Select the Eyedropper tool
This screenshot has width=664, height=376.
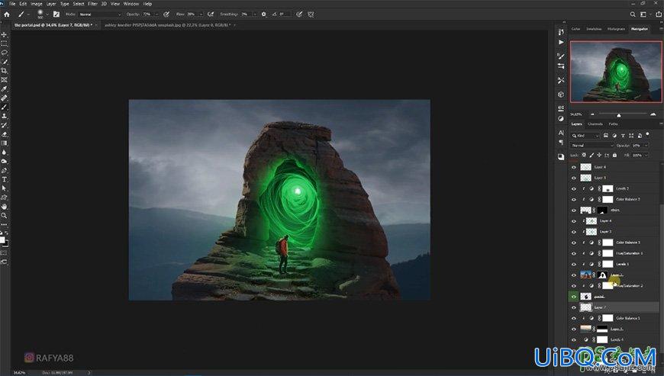5,88
